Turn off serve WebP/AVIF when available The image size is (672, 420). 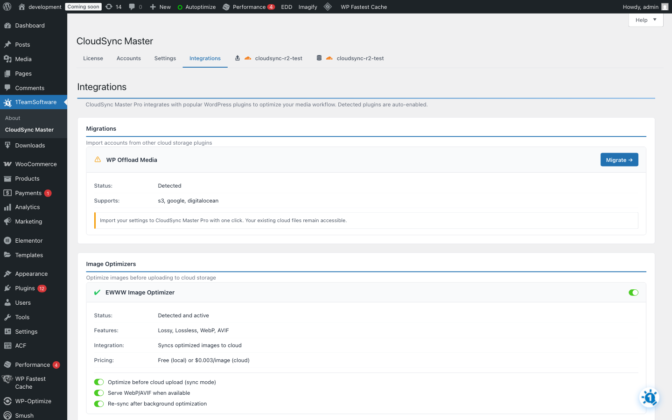pyautogui.click(x=98, y=393)
